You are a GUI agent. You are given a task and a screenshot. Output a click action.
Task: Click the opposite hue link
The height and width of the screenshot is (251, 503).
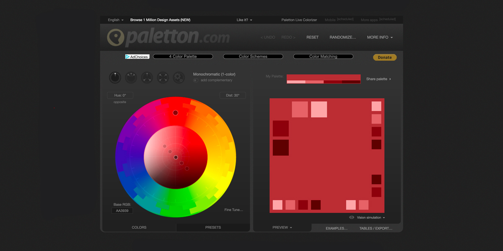click(119, 102)
